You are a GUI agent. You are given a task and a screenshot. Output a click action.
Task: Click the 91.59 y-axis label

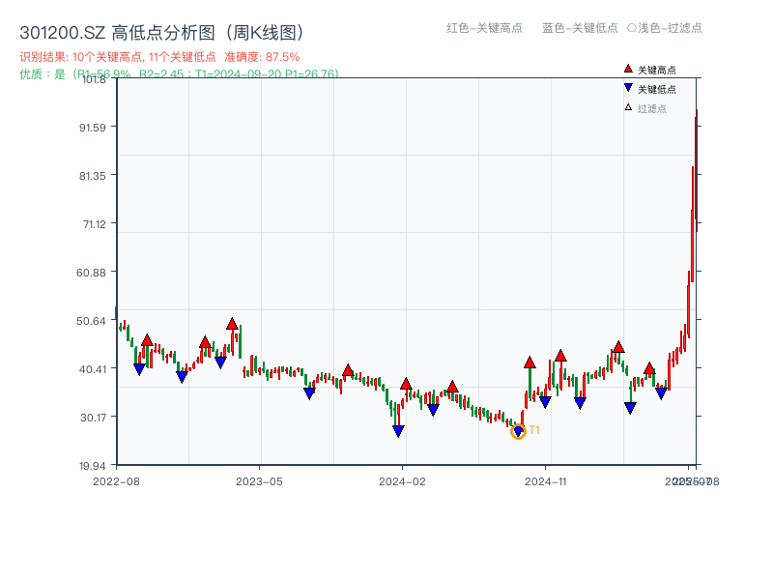tap(93, 128)
